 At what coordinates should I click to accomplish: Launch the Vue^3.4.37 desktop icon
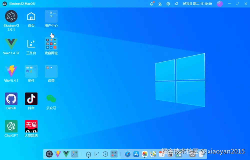point(11,44)
